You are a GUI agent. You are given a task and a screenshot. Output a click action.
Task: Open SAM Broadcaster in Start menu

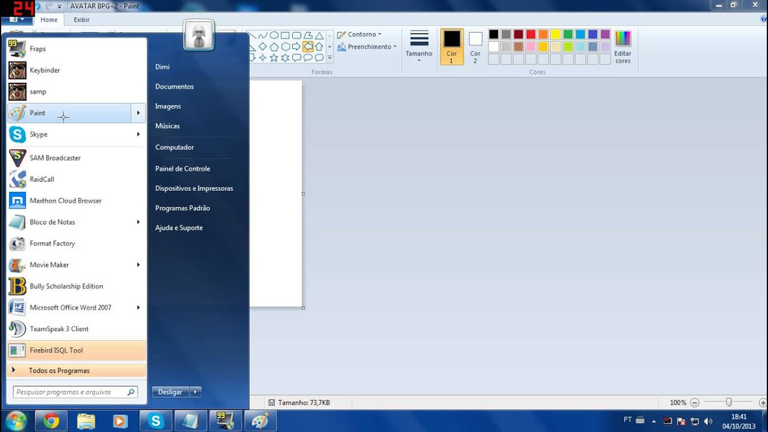click(76, 158)
